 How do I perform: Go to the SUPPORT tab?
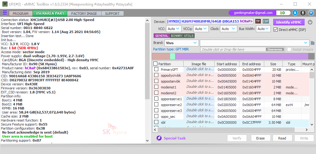[112, 14]
